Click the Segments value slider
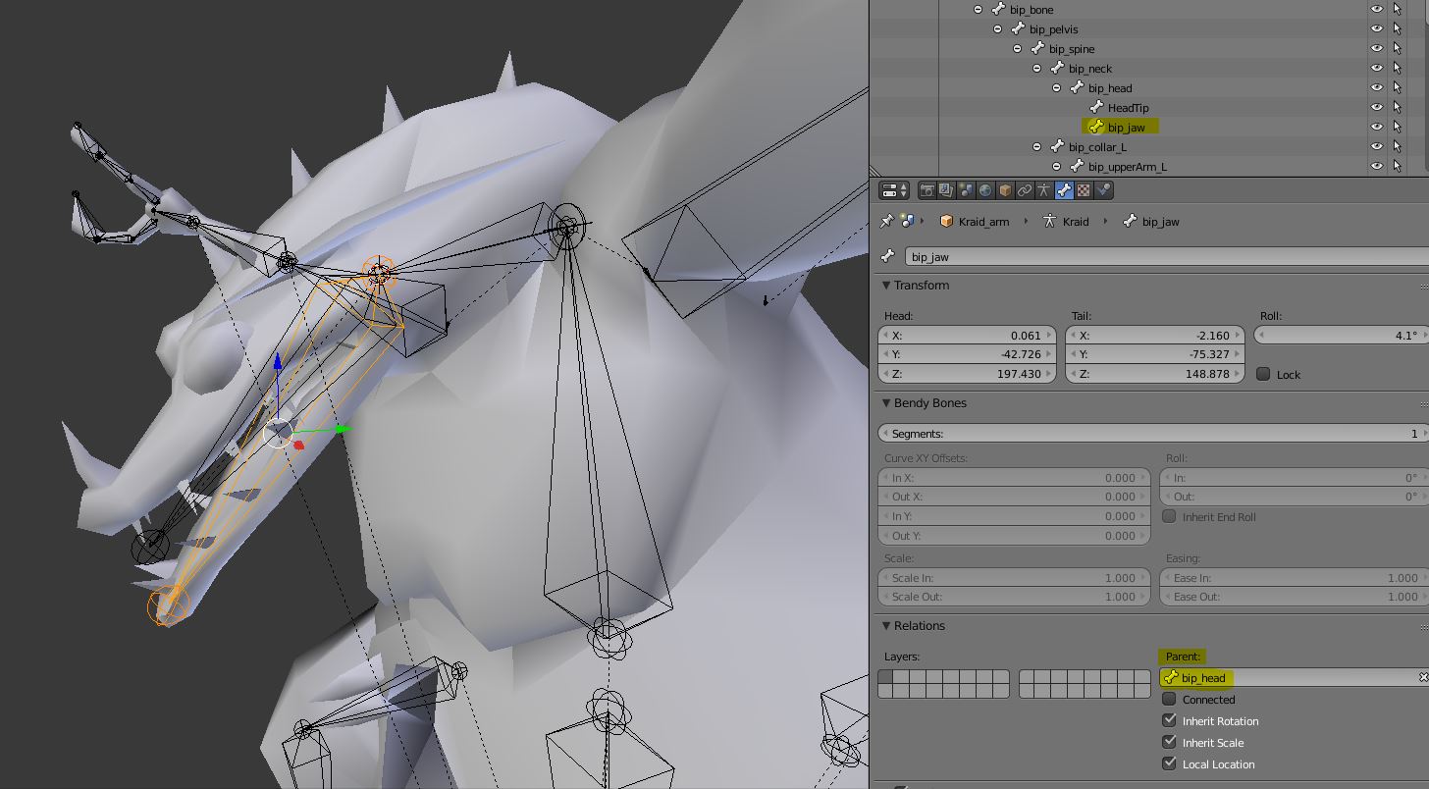 coord(1153,434)
